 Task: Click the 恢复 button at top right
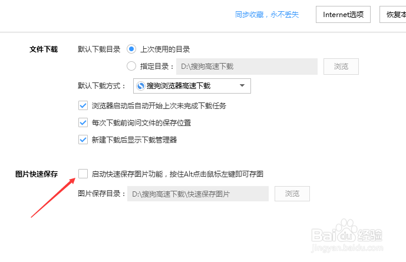pyautogui.click(x=393, y=15)
